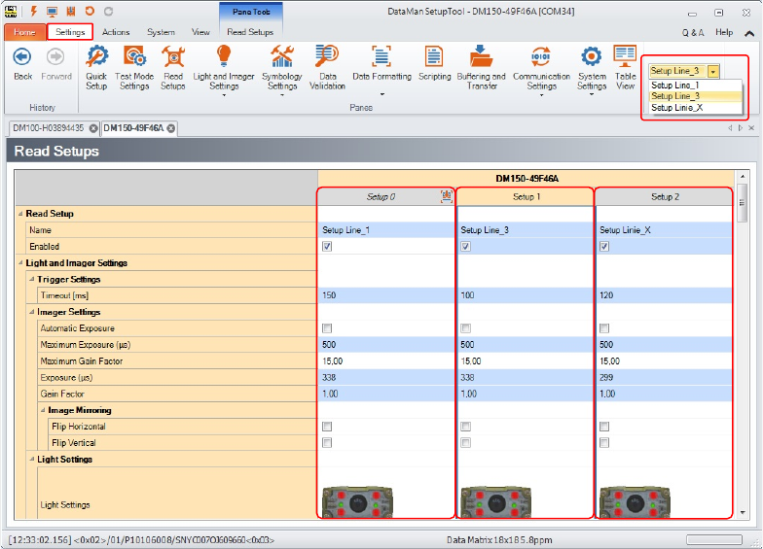Open Symbology Settings
This screenshot has height=549, width=763.
[282, 66]
